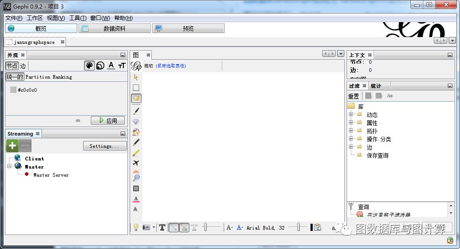This screenshot has width=460, height=249.
Task: Toggle show edge labels outlined T
Action: pos(194,227)
